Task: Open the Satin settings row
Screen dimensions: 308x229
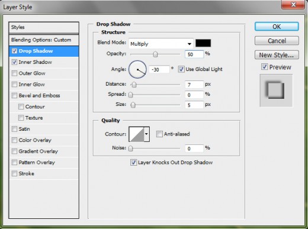Action: click(x=44, y=129)
